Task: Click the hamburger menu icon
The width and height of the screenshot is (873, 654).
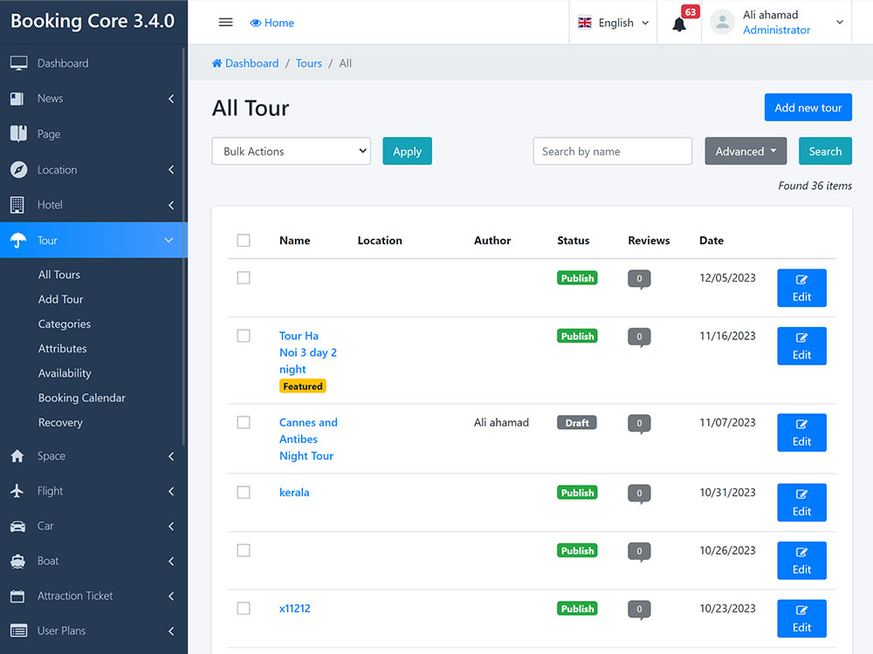Action: click(225, 22)
